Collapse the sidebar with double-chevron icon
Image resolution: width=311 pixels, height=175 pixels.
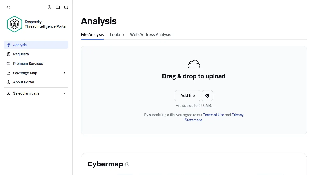[8, 7]
